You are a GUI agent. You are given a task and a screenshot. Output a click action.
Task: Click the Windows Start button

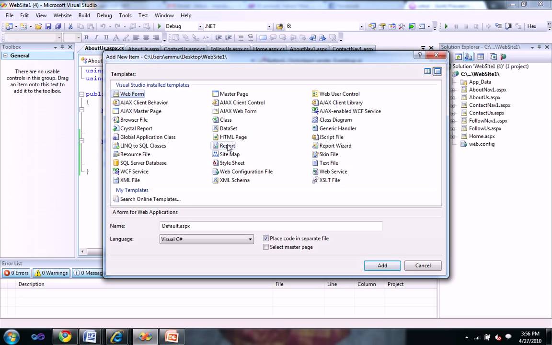[11, 337]
